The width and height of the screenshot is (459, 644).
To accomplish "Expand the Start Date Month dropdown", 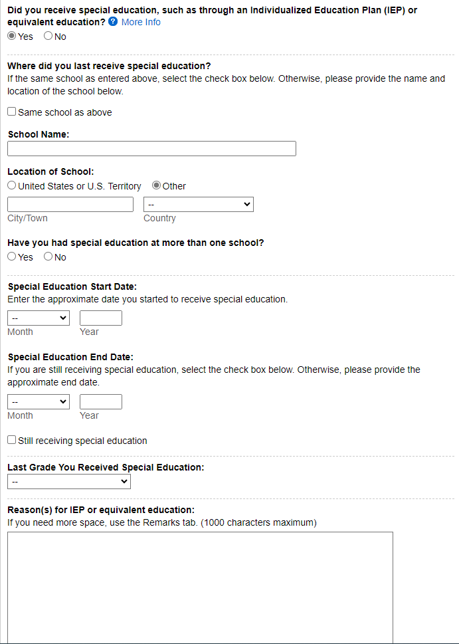I will pyautogui.click(x=39, y=318).
